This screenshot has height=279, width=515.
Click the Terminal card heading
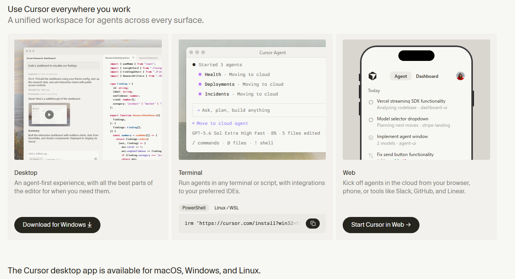190,173
